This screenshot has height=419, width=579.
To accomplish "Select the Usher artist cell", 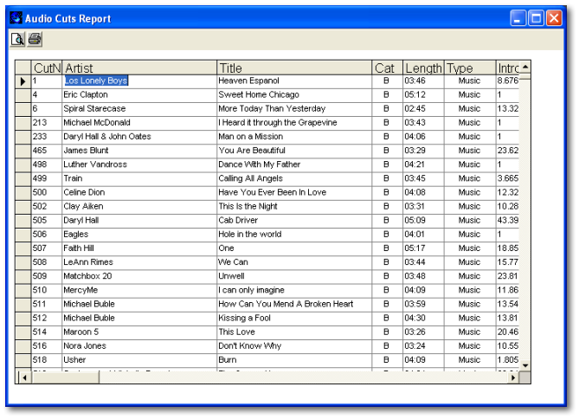I will [x=139, y=360].
